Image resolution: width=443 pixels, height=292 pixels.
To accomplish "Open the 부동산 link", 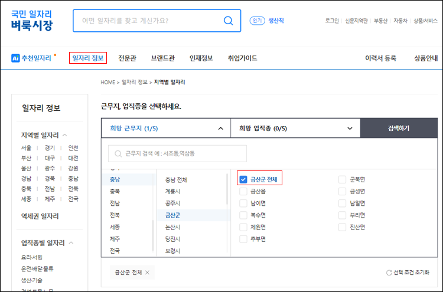I will coord(380,21).
